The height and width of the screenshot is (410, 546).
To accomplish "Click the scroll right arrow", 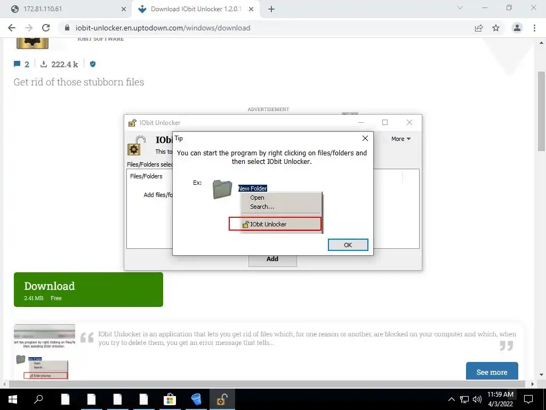I will coord(533,384).
